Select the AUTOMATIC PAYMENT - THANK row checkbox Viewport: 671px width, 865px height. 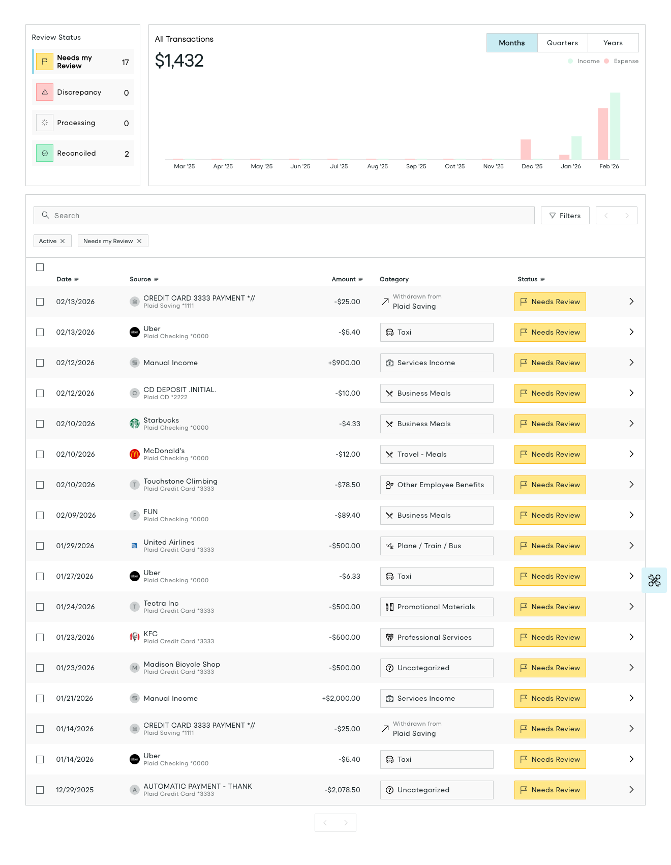40,790
